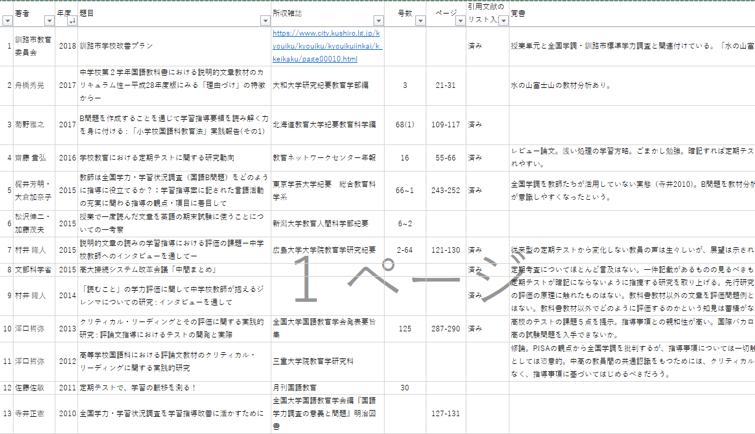Select the journal cell 三重大学院教育学研究科
This screenshot has height=434, width=755.
click(x=327, y=361)
